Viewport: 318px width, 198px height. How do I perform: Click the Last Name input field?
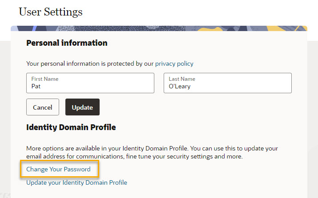tap(228, 83)
